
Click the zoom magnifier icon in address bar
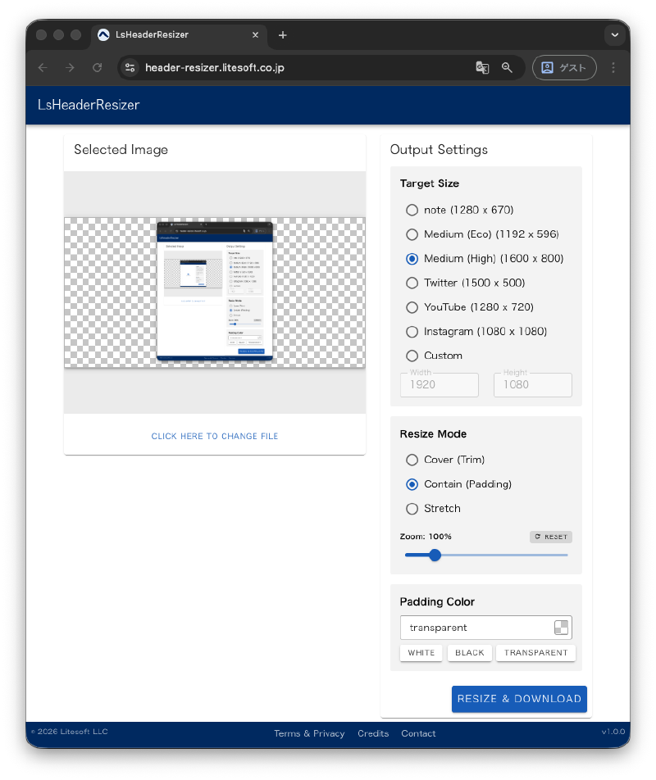click(507, 68)
